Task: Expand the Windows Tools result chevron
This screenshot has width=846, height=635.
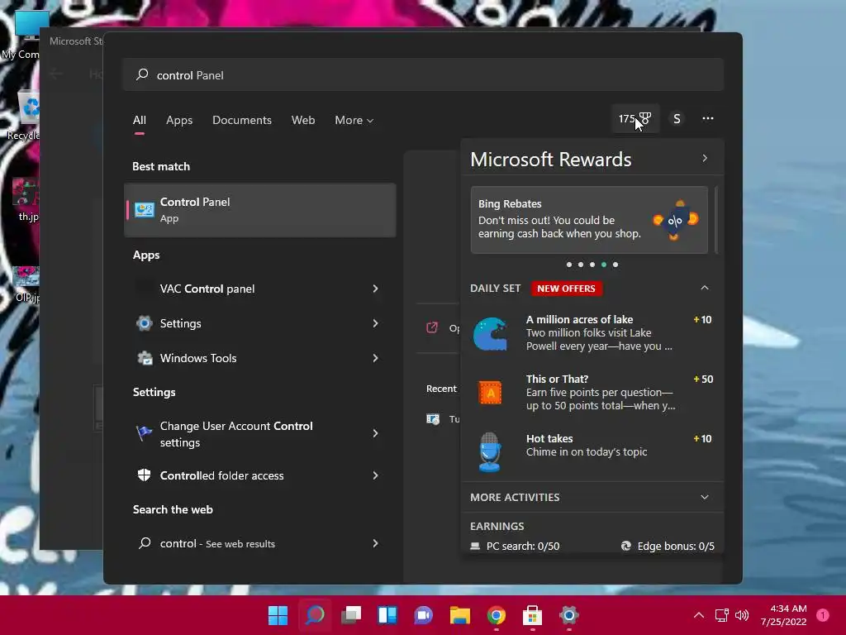Action: pyautogui.click(x=376, y=358)
